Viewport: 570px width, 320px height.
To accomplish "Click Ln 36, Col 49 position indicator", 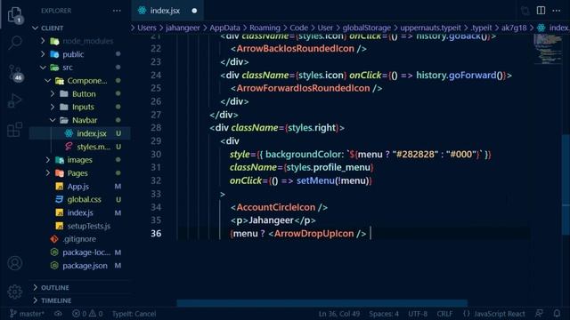I will point(339,314).
